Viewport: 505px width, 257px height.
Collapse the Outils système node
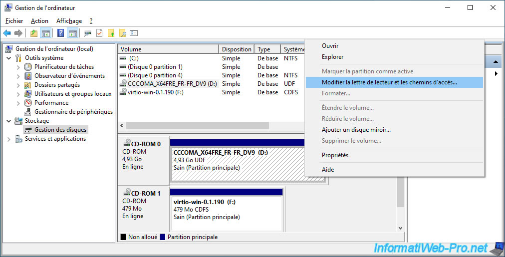click(9, 58)
